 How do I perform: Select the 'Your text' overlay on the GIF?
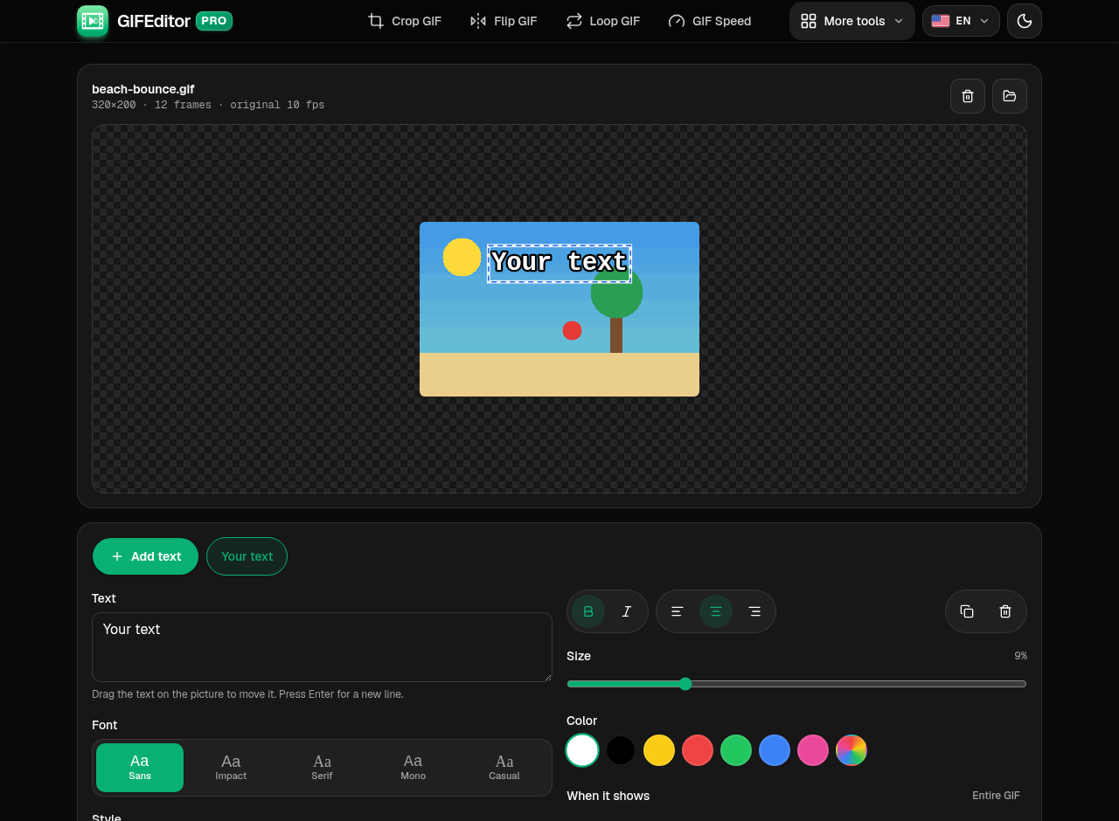(x=559, y=263)
